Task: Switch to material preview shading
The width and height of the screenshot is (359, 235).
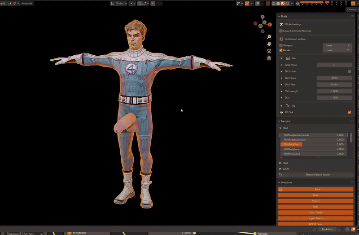Action: point(283,4)
